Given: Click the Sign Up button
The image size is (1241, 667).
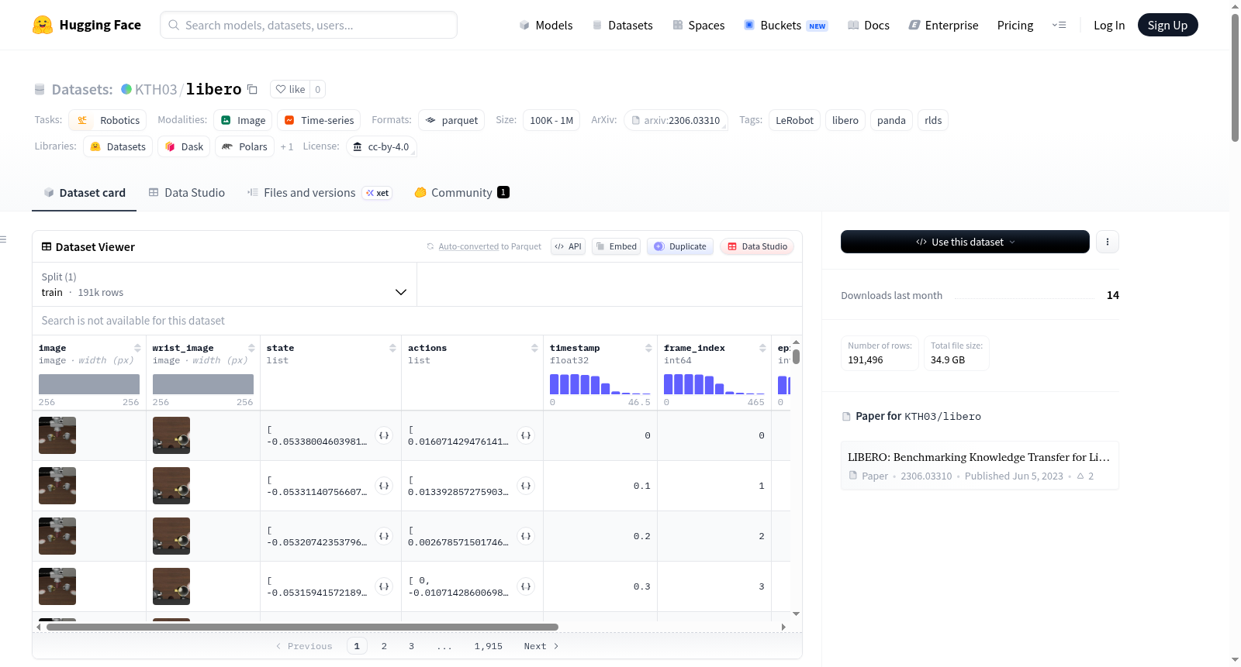Looking at the screenshot, I should pyautogui.click(x=1167, y=25).
